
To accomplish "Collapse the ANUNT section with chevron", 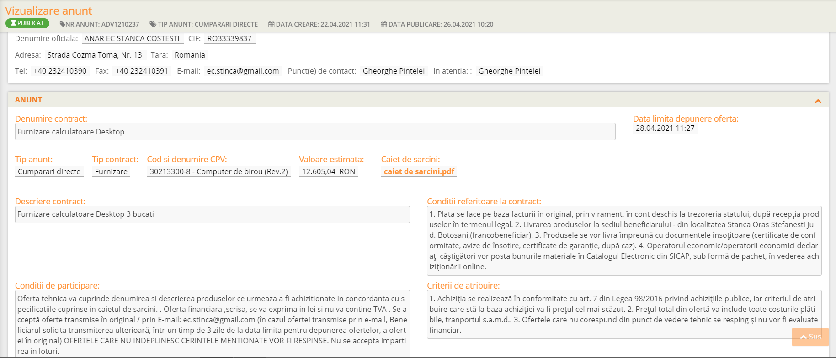I will 818,101.
